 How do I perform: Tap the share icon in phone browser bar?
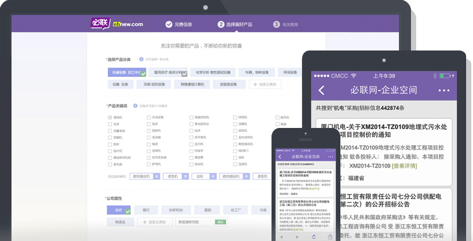coord(330,236)
